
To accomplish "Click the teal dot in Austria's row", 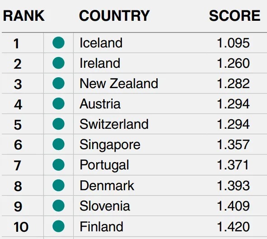I will (x=58, y=103).
